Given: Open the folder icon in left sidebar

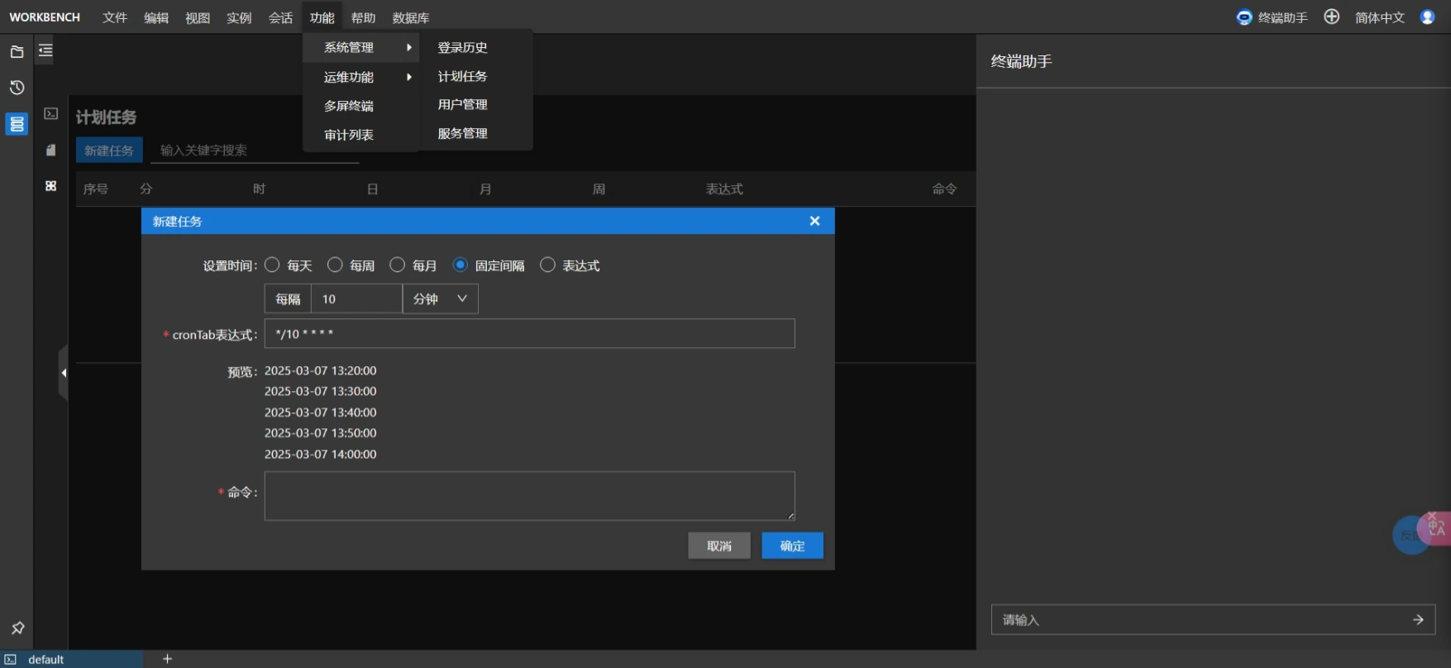Looking at the screenshot, I should (17, 51).
